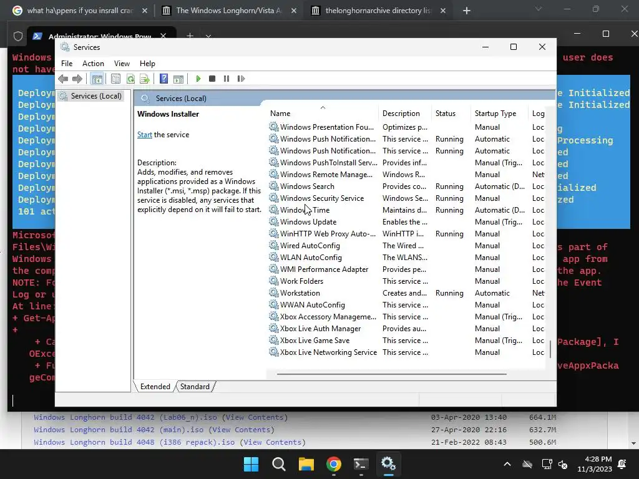Close the thelonghornarchive directory browser tab
This screenshot has height=479, width=639.
click(x=443, y=11)
